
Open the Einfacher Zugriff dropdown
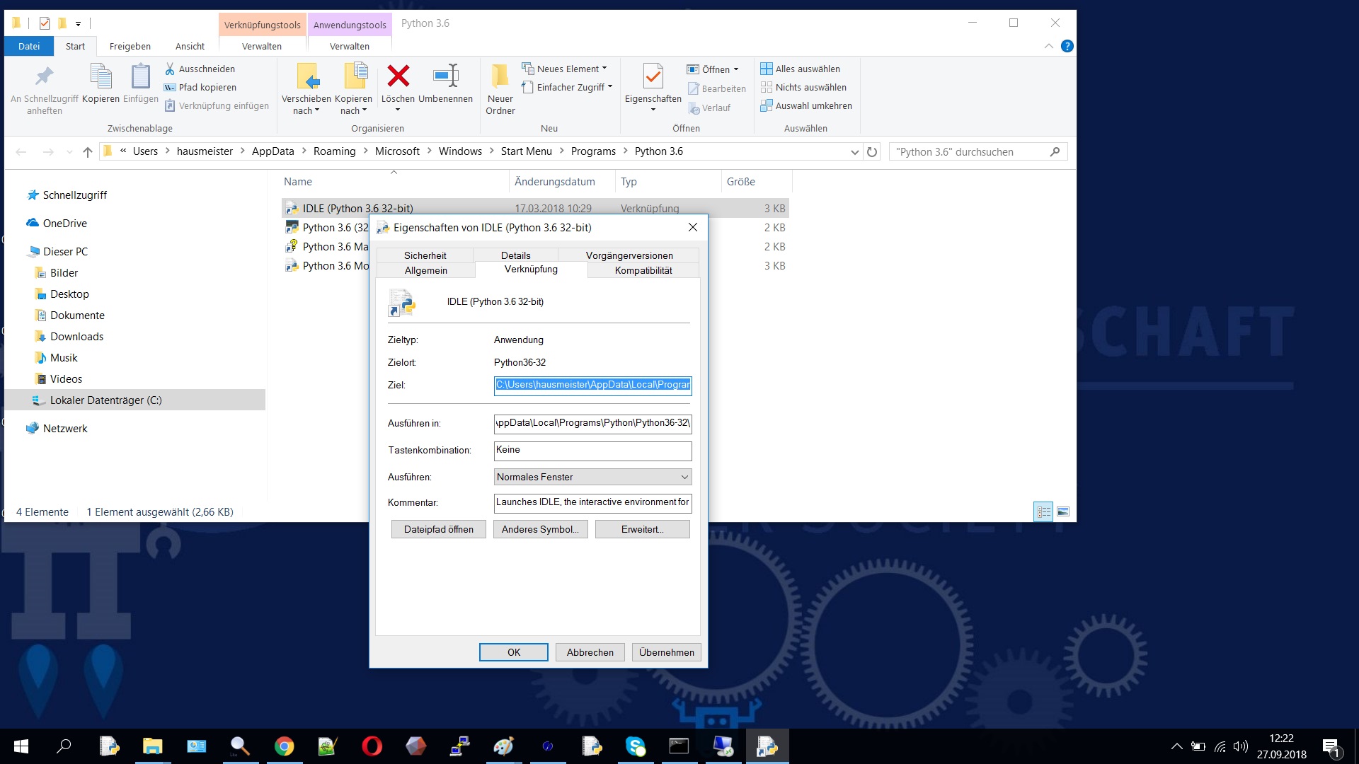(566, 87)
